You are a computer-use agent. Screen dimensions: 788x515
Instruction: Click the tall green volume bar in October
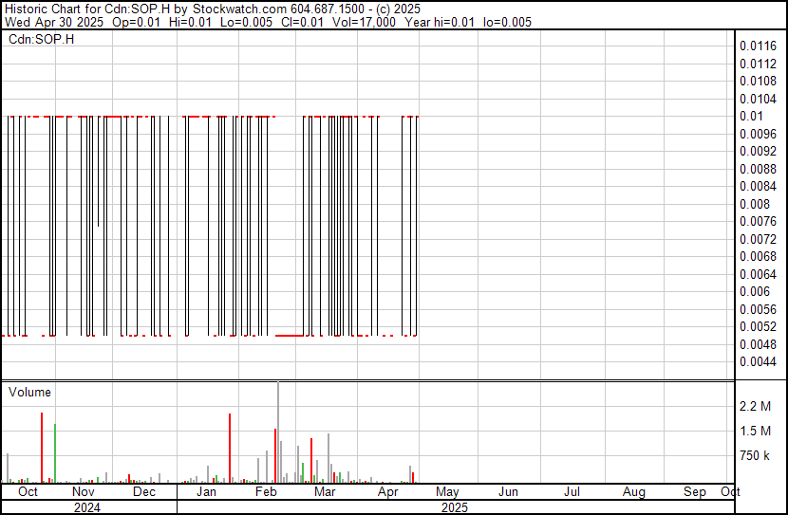[x=55, y=453]
